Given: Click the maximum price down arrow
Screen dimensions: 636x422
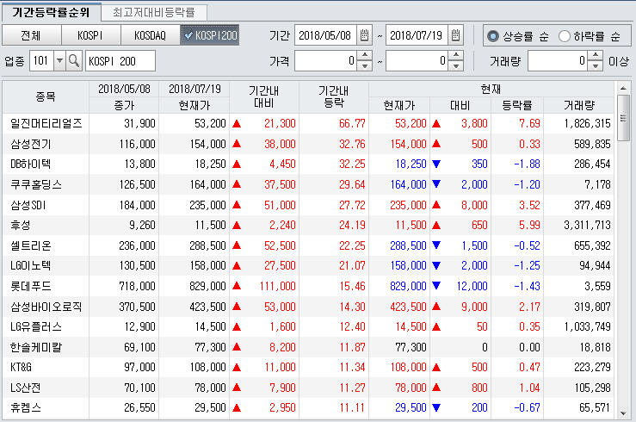Looking at the screenshot, I should [x=457, y=65].
